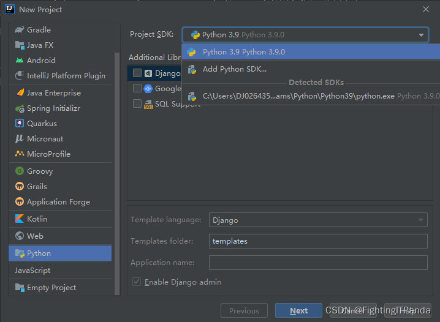Click the Java Enterprise flame icon

(x=20, y=92)
